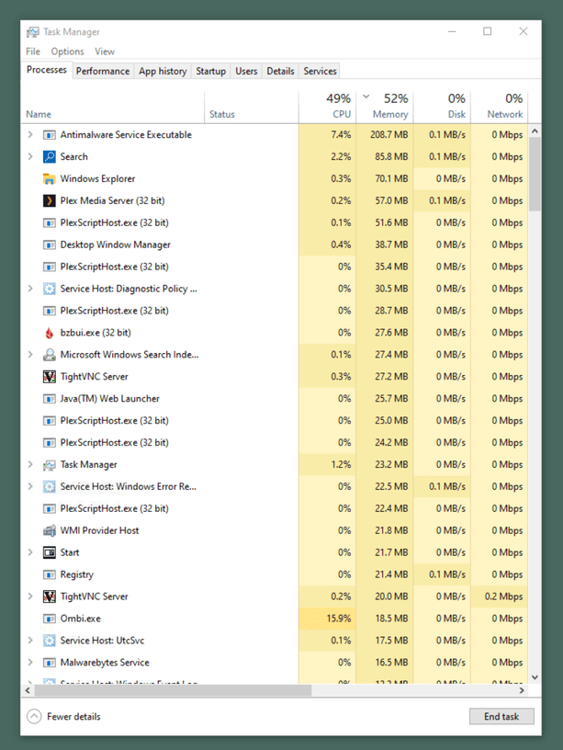This screenshot has height=750, width=563.
Task: Open the Options menu
Action: (67, 51)
